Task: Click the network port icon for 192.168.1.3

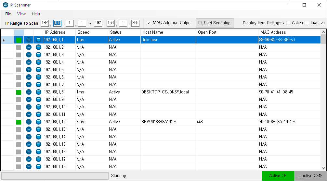Action: click(x=38, y=55)
